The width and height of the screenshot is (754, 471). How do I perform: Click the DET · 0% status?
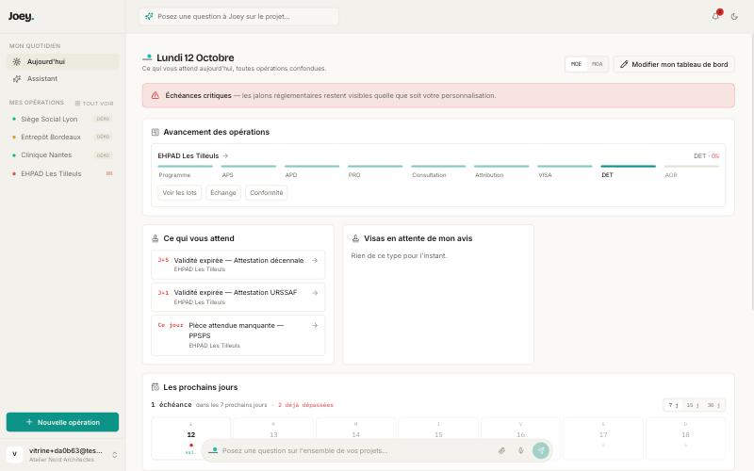point(706,155)
